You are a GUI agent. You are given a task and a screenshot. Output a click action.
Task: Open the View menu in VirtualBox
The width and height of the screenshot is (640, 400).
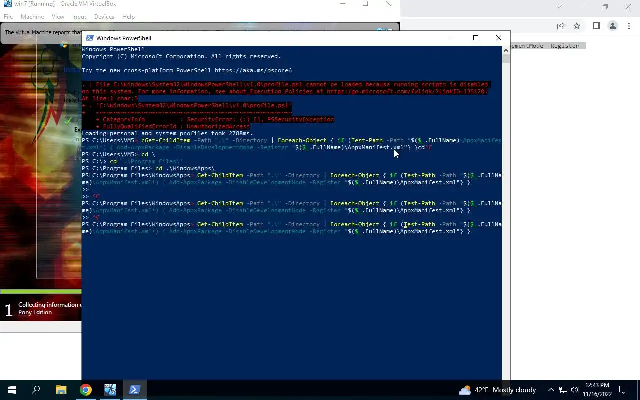(58, 16)
